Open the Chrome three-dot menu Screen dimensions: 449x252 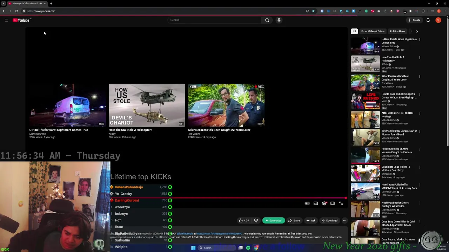(445, 11)
